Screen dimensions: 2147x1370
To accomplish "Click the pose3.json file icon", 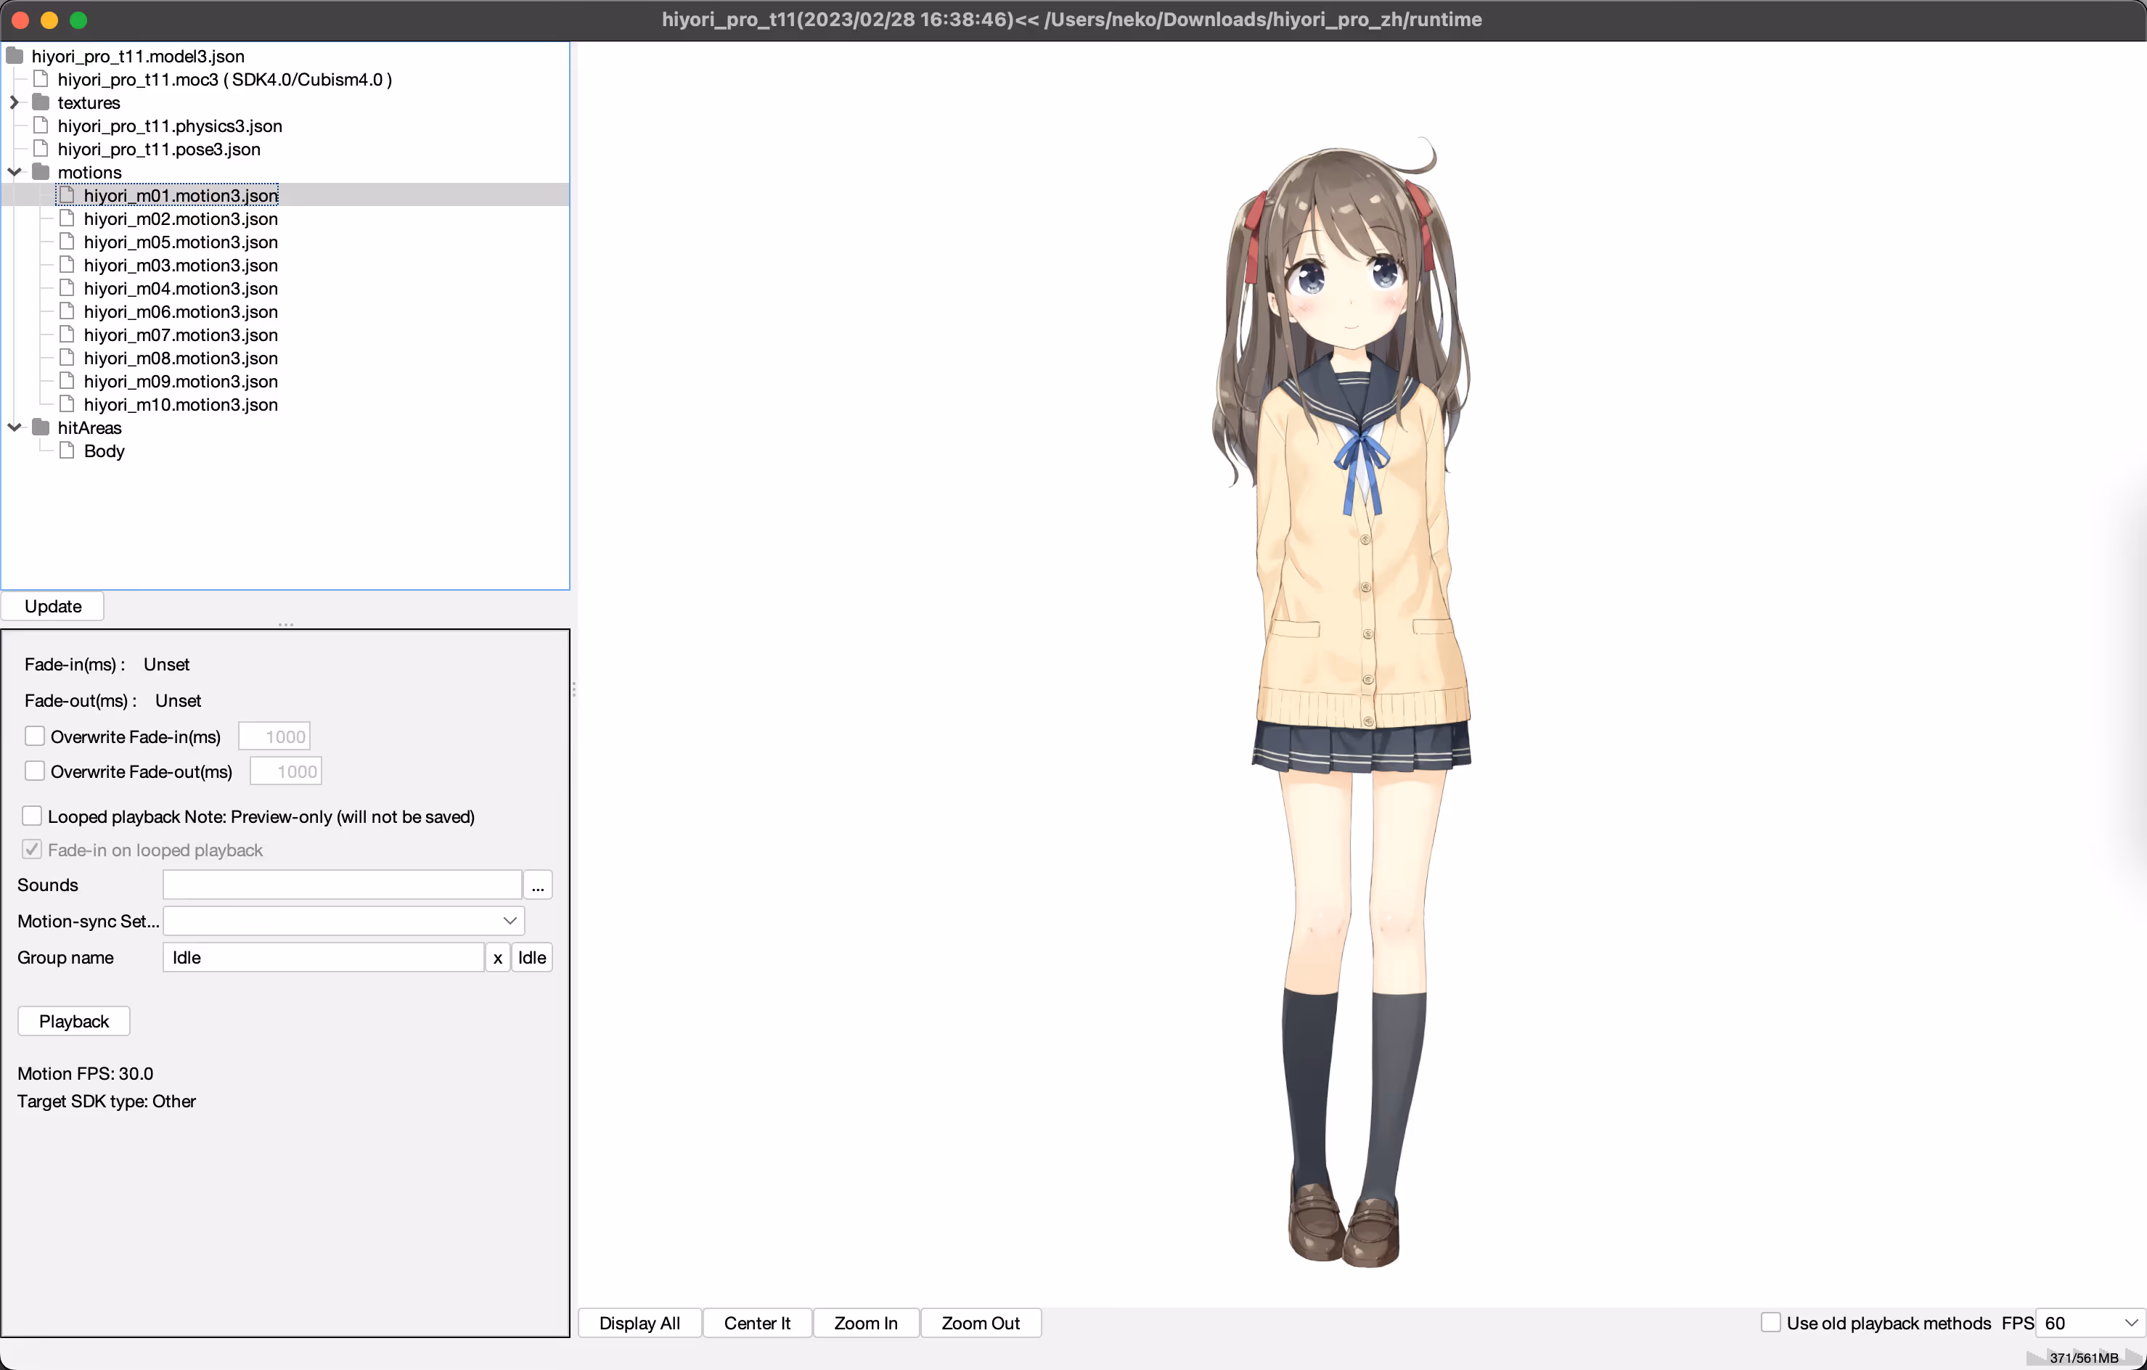I will [40, 149].
